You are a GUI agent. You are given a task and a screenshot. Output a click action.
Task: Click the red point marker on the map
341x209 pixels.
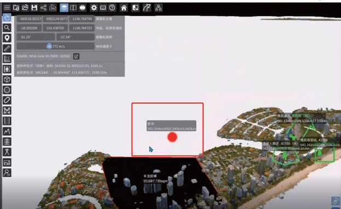click(172, 137)
